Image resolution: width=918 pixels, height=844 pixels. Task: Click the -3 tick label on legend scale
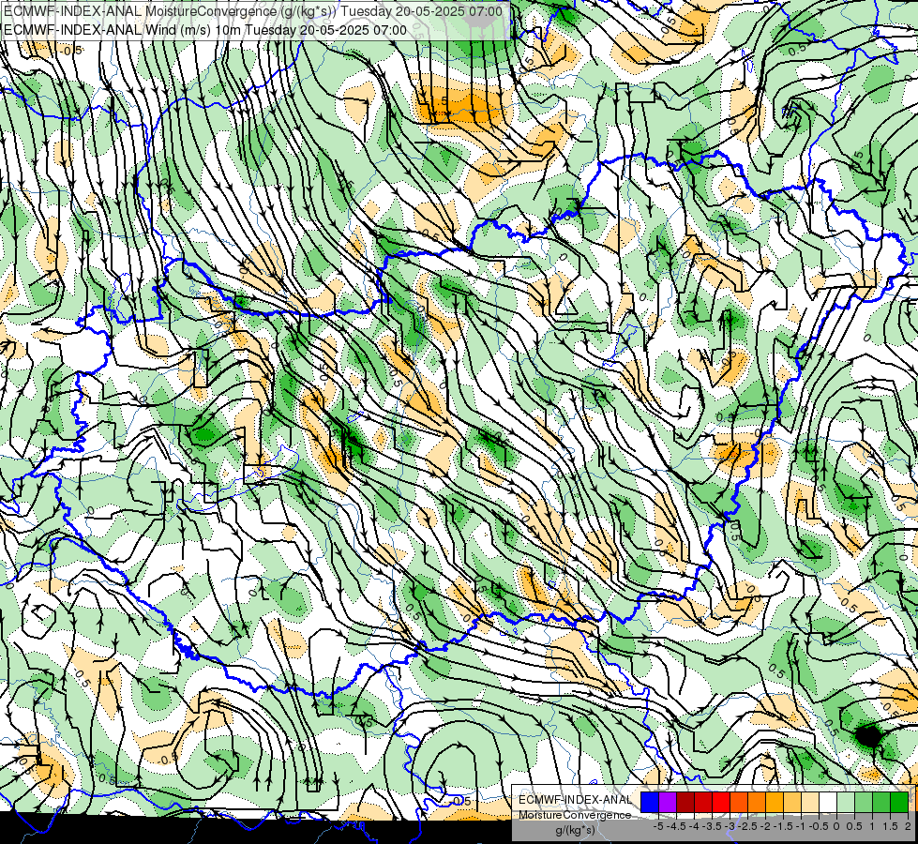(x=730, y=826)
